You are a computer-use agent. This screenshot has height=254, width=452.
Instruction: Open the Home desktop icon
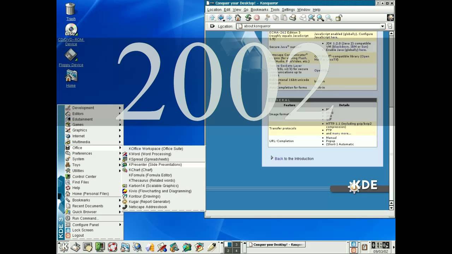(x=71, y=78)
